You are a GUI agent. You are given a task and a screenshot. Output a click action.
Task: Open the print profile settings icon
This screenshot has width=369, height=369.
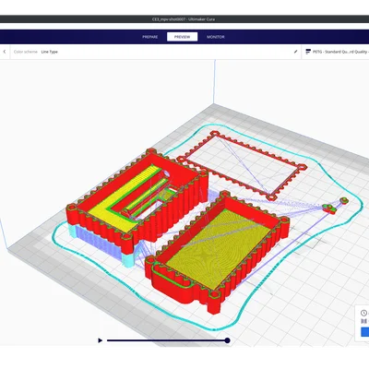coord(308,52)
